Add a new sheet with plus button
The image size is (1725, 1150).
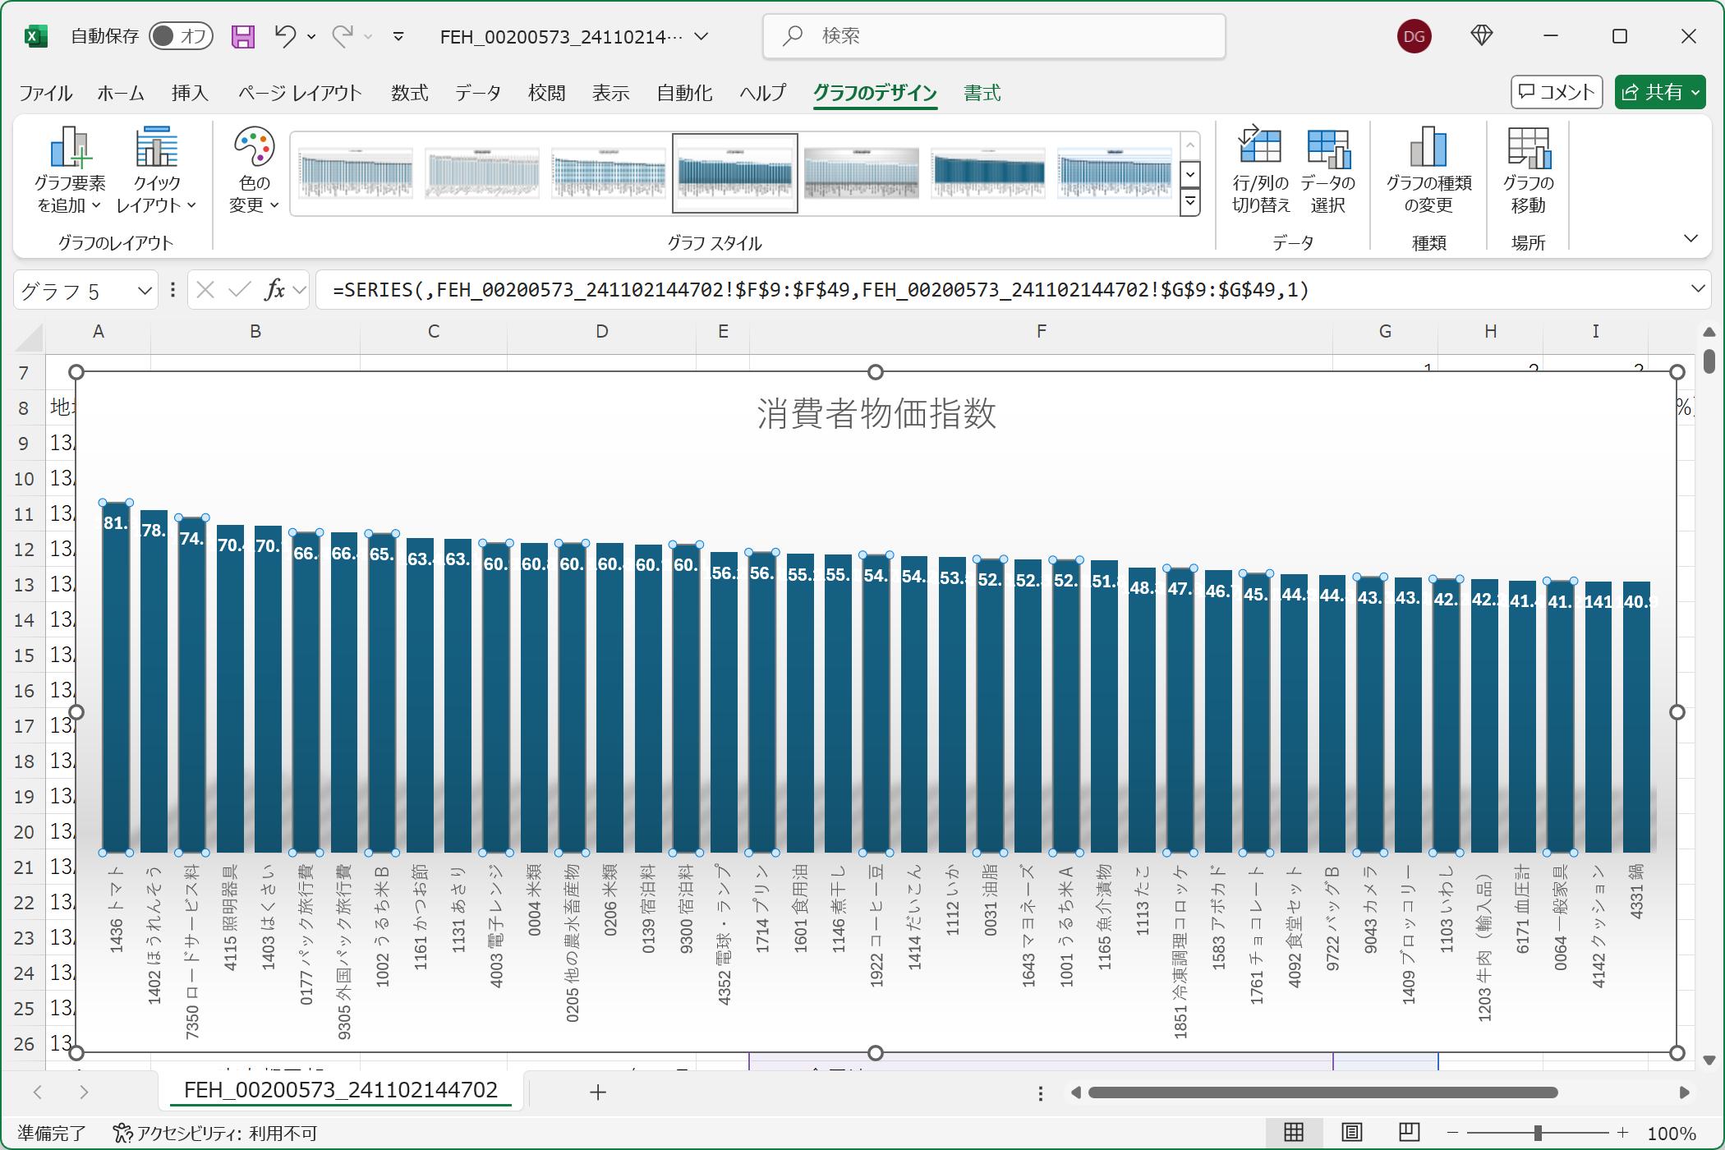tap(598, 1092)
